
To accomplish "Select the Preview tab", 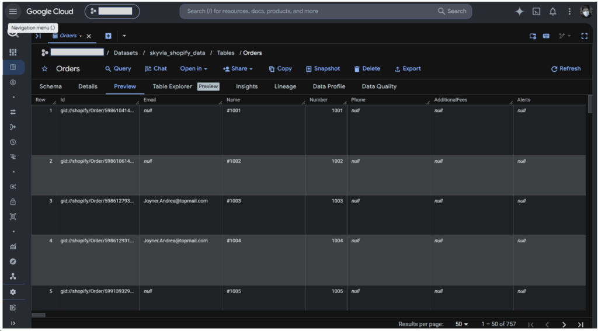I will click(x=125, y=86).
